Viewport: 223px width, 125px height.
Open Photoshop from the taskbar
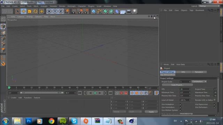[x=29, y=121]
